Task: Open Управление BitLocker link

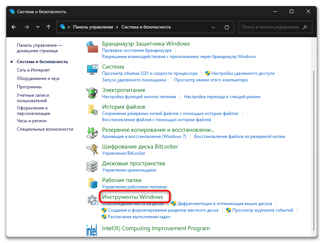Action: click(x=124, y=153)
